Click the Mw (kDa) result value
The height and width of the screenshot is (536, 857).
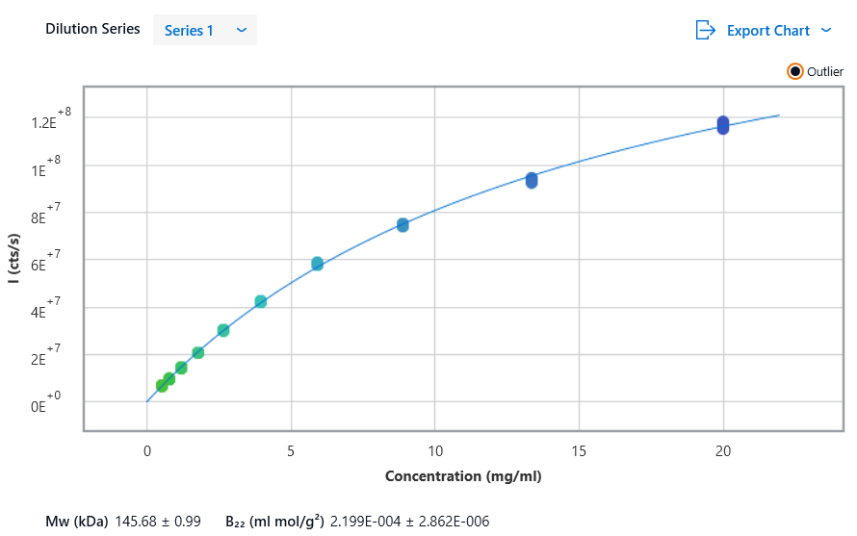click(x=158, y=522)
